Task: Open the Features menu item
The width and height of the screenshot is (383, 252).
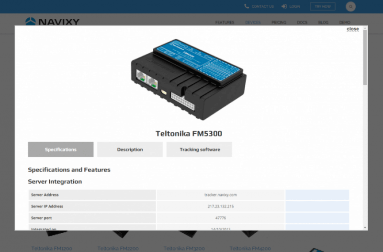Action: coord(225,23)
